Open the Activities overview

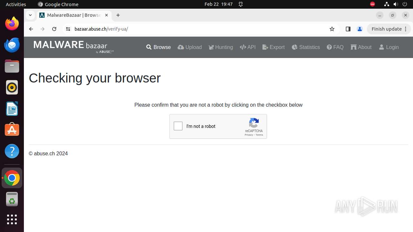click(x=16, y=4)
